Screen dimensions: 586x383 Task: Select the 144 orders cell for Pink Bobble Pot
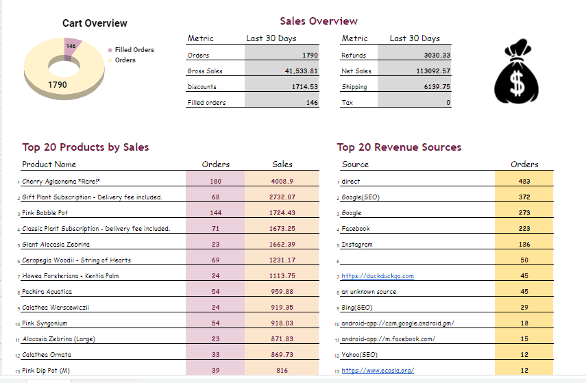point(215,210)
